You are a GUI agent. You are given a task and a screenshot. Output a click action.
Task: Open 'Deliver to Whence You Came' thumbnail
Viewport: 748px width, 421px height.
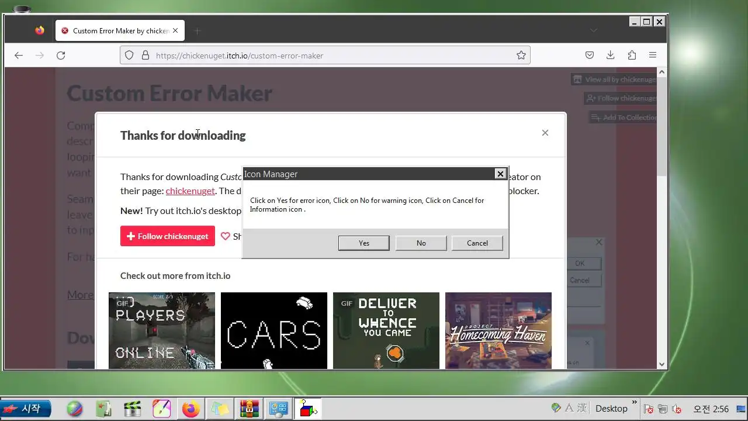coord(386,330)
